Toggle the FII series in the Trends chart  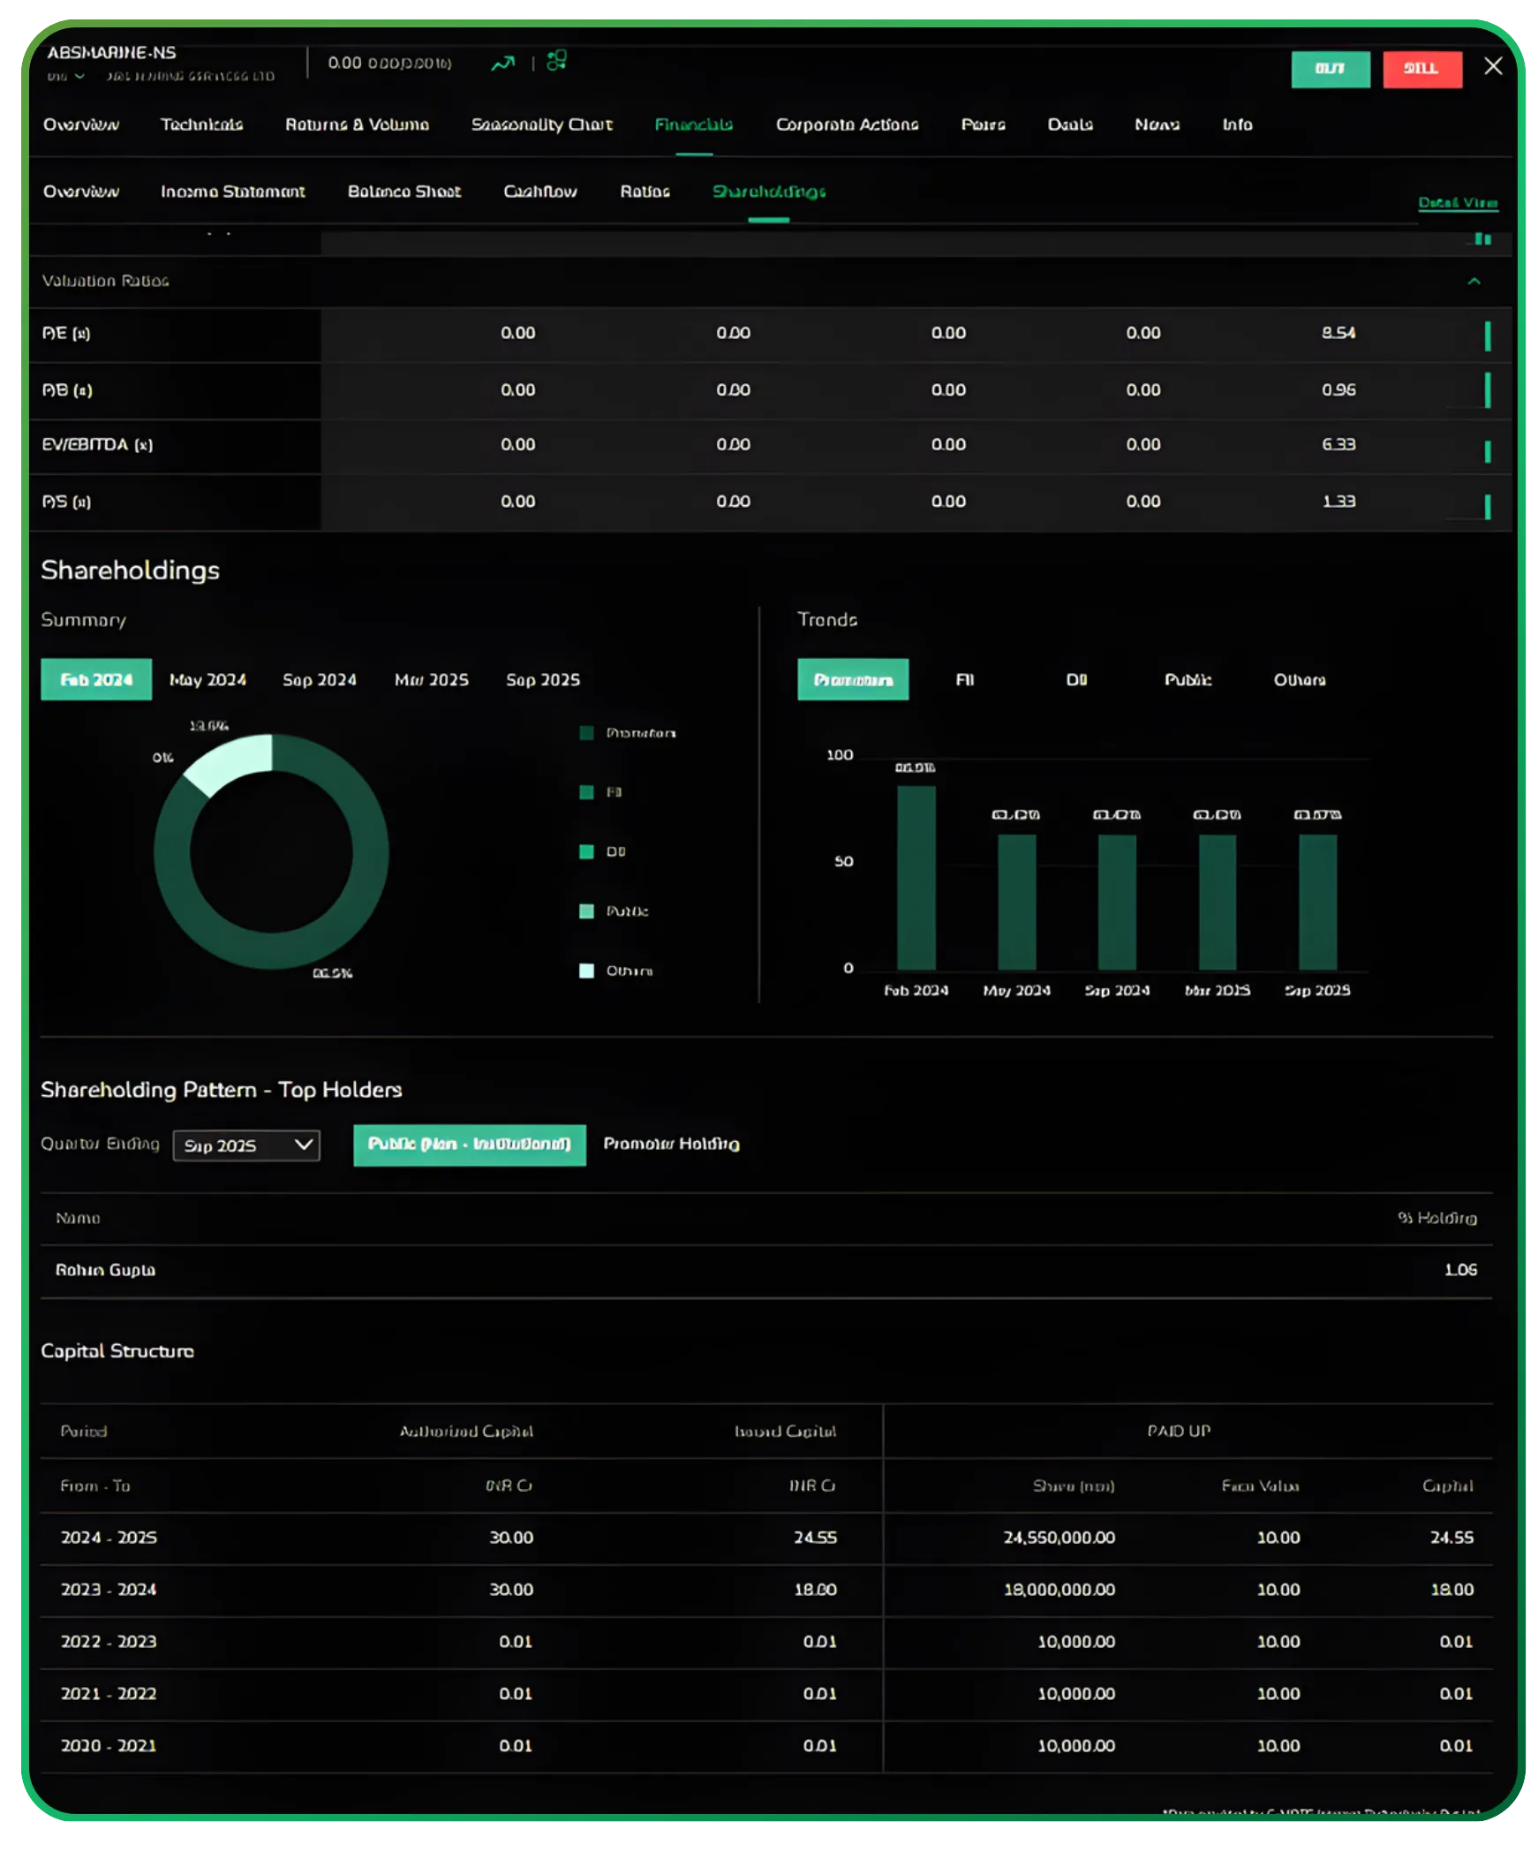click(964, 679)
